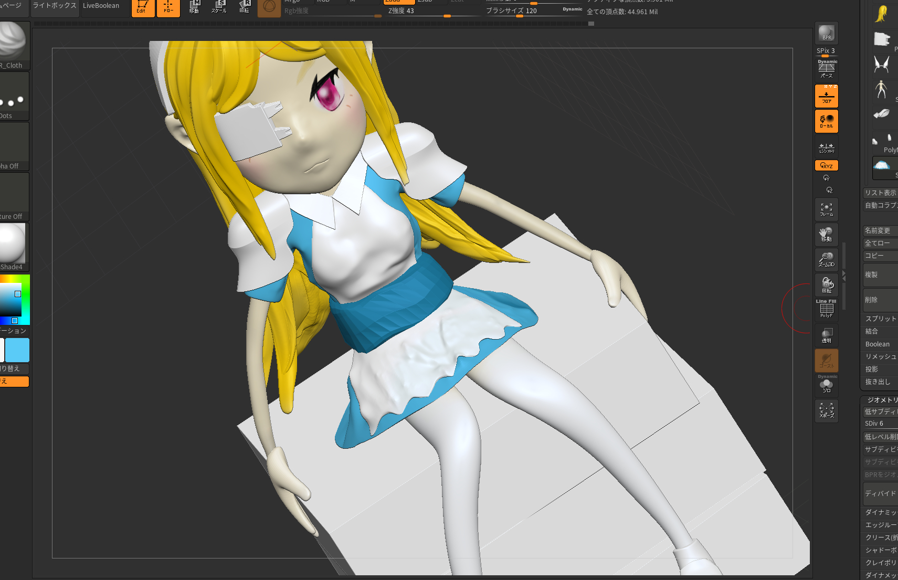Toggle 自動コラプス (auto collapse)
898x580 pixels.
point(880,206)
